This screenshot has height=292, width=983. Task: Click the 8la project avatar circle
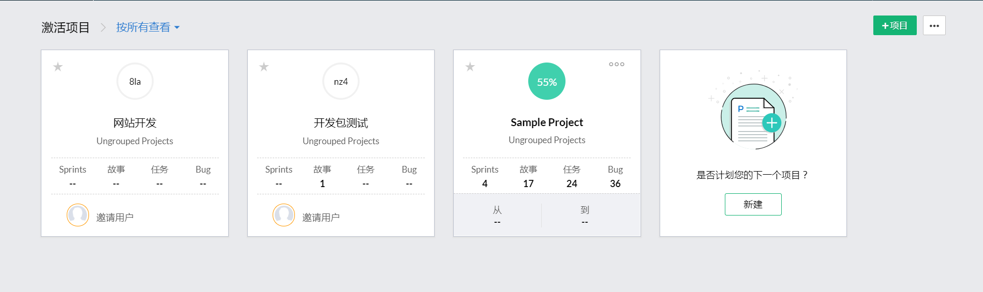(135, 82)
